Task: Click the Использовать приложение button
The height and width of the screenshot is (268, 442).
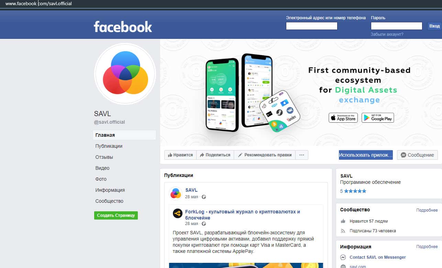Action: pos(366,155)
